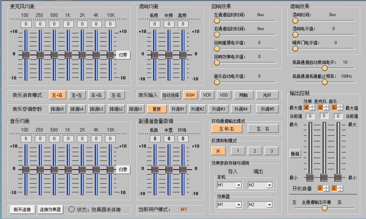Restore original pitch with 复原
366x219 pixels.
[156, 109]
